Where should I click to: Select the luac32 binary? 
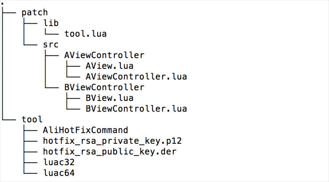pos(59,162)
